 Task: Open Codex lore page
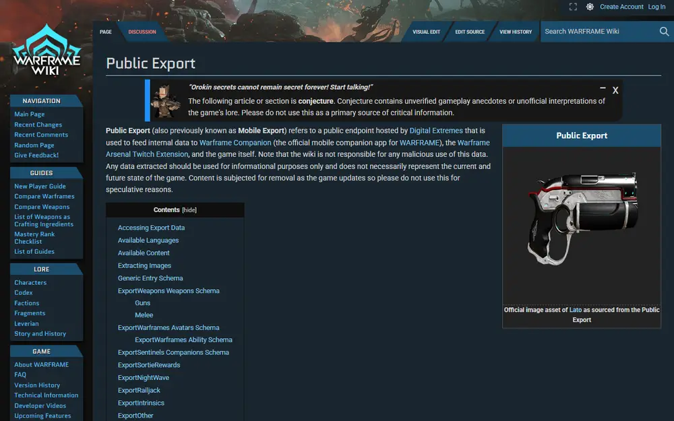click(23, 293)
